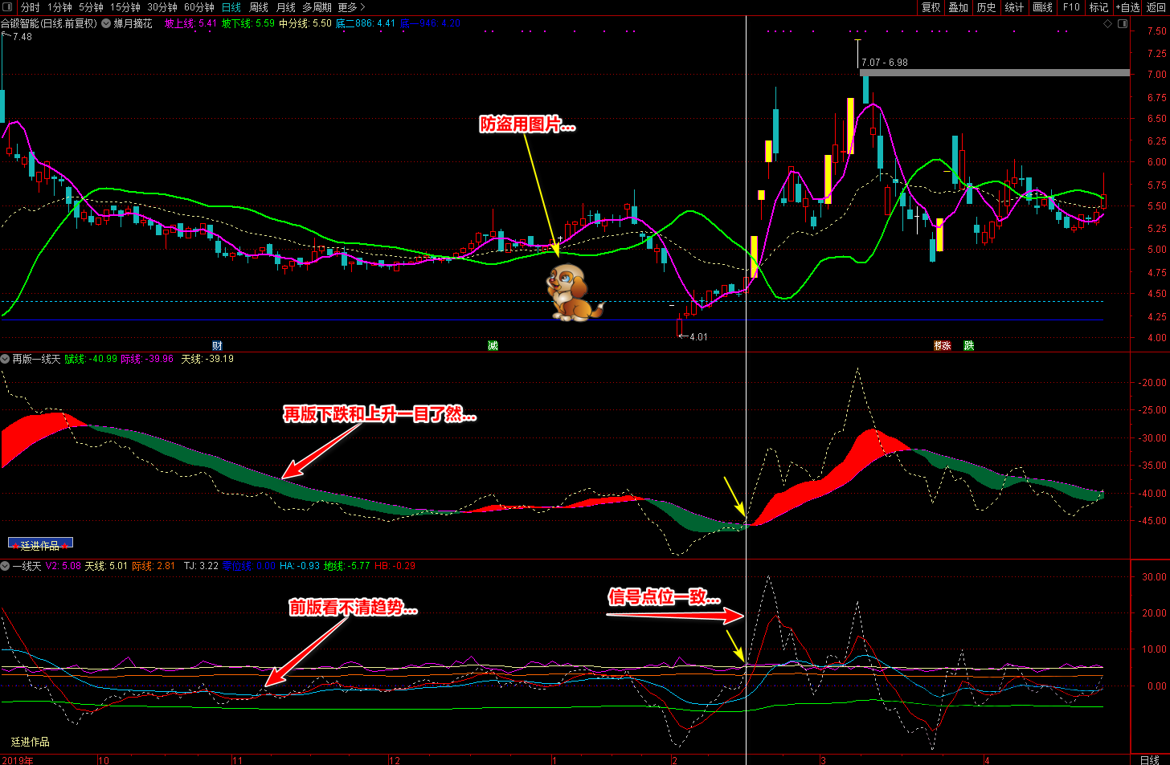Toggle the left sidebar panel icon
The width and height of the screenshot is (1170, 765).
pos(9,7)
